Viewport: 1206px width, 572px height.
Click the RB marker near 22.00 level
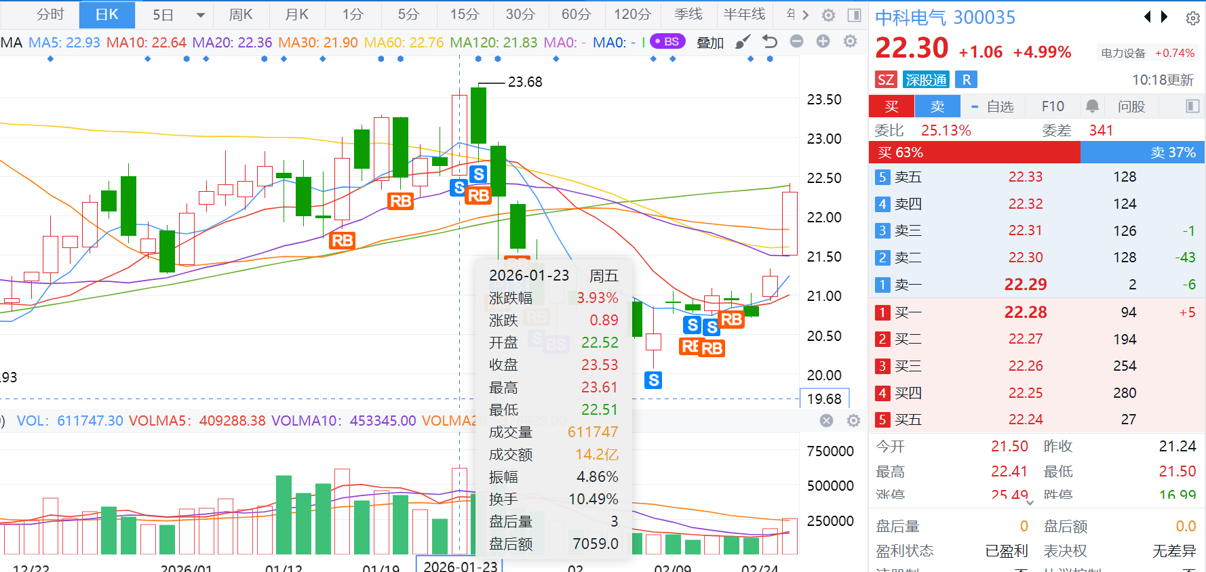tap(401, 201)
